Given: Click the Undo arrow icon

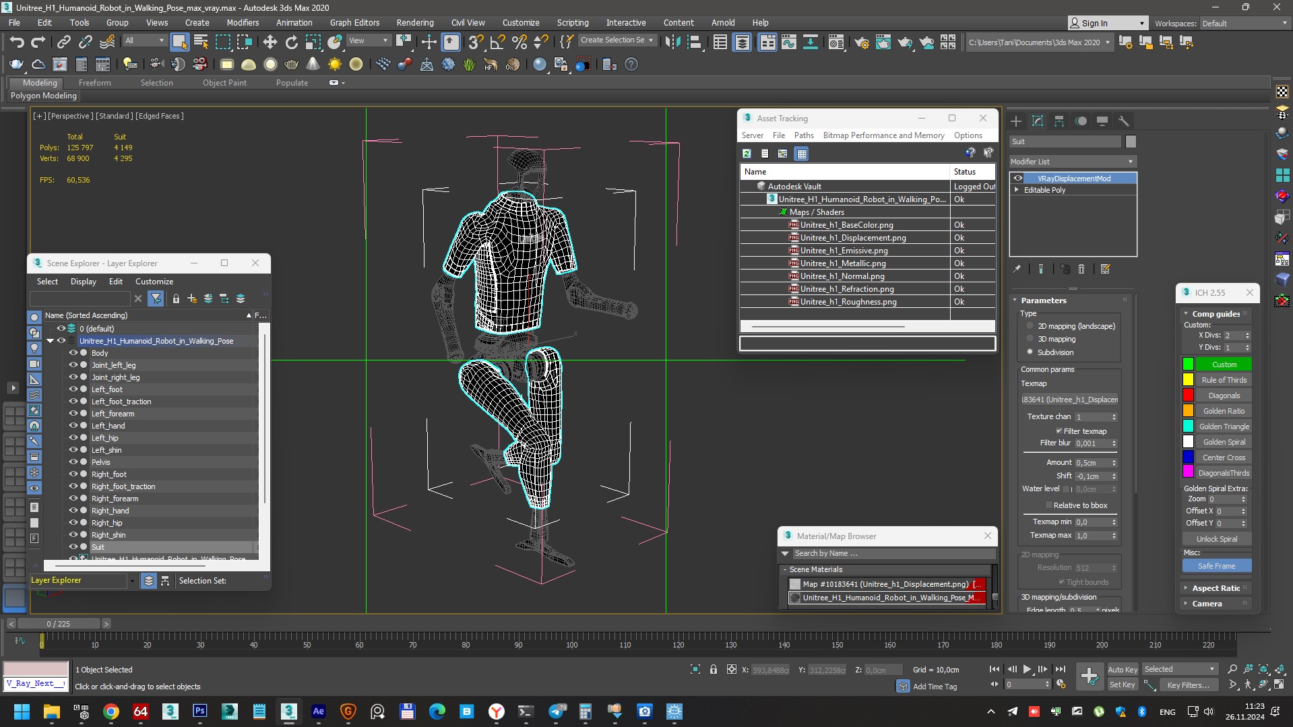Looking at the screenshot, I should [x=17, y=42].
